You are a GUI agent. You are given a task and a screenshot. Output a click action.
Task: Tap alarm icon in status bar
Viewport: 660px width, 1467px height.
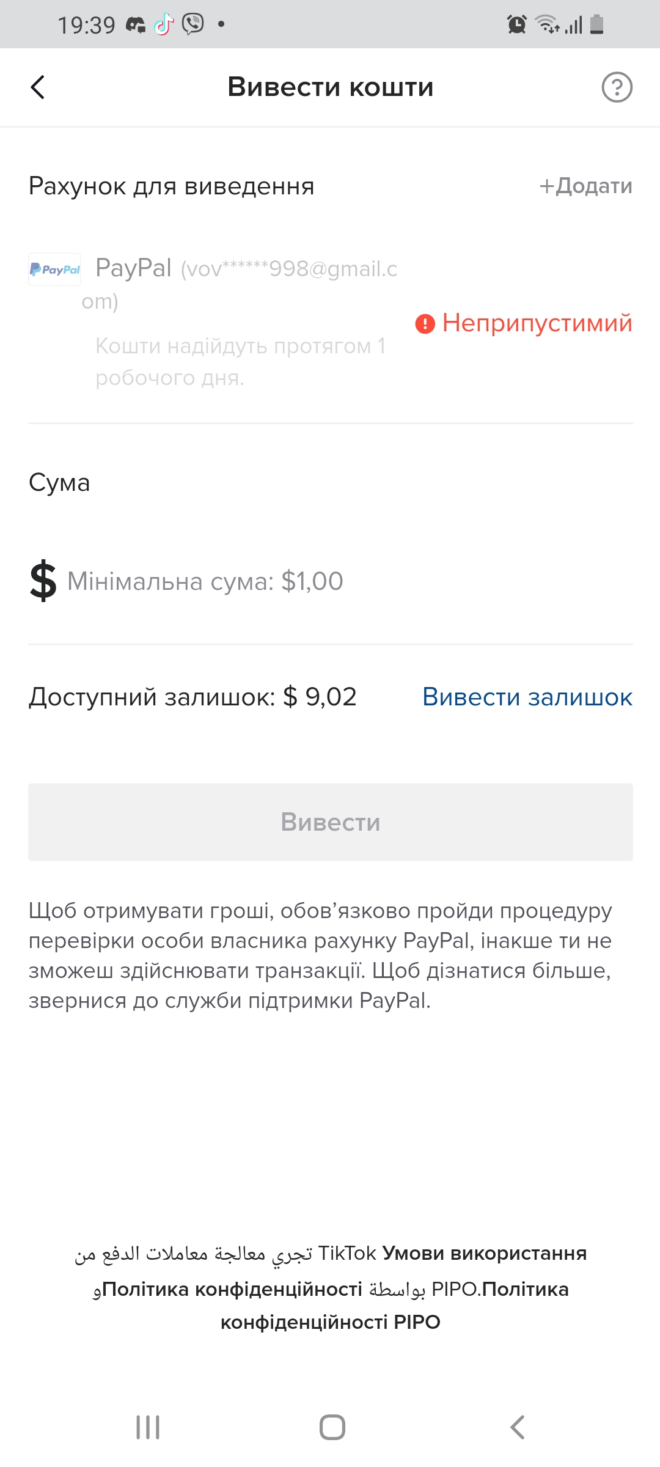click(x=516, y=24)
